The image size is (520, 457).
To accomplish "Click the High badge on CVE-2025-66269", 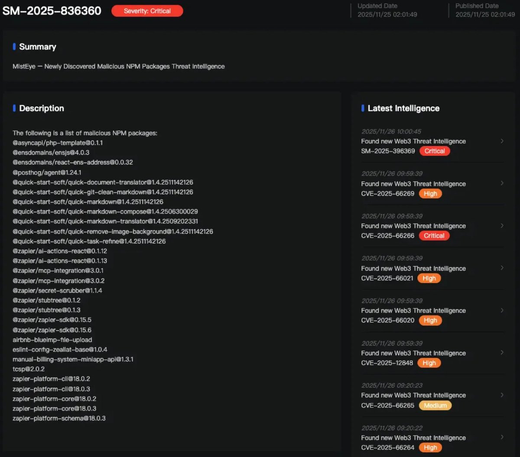I will click(x=430, y=193).
